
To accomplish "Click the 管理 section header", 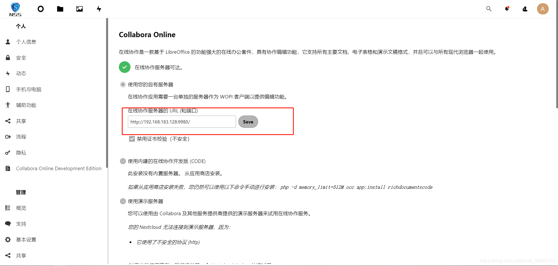I will click(21, 192).
